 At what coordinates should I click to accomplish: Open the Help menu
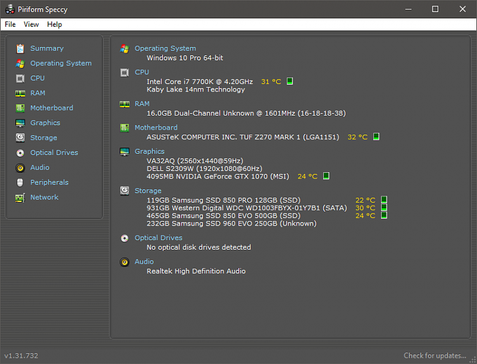[55, 24]
